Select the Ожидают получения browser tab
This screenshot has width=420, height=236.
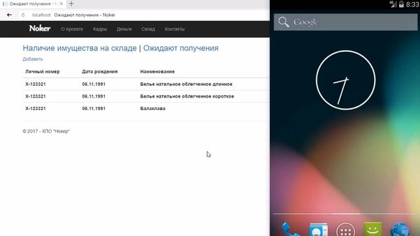coord(33,4)
